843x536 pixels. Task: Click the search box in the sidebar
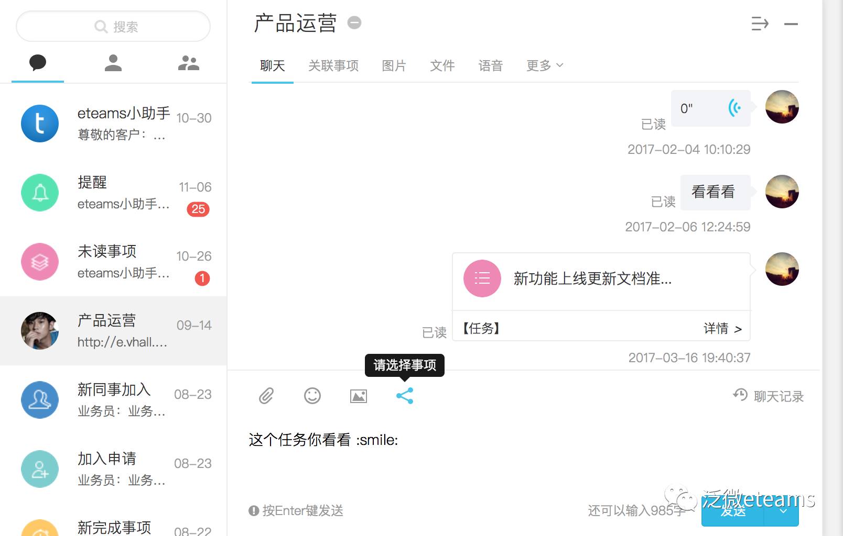113,26
